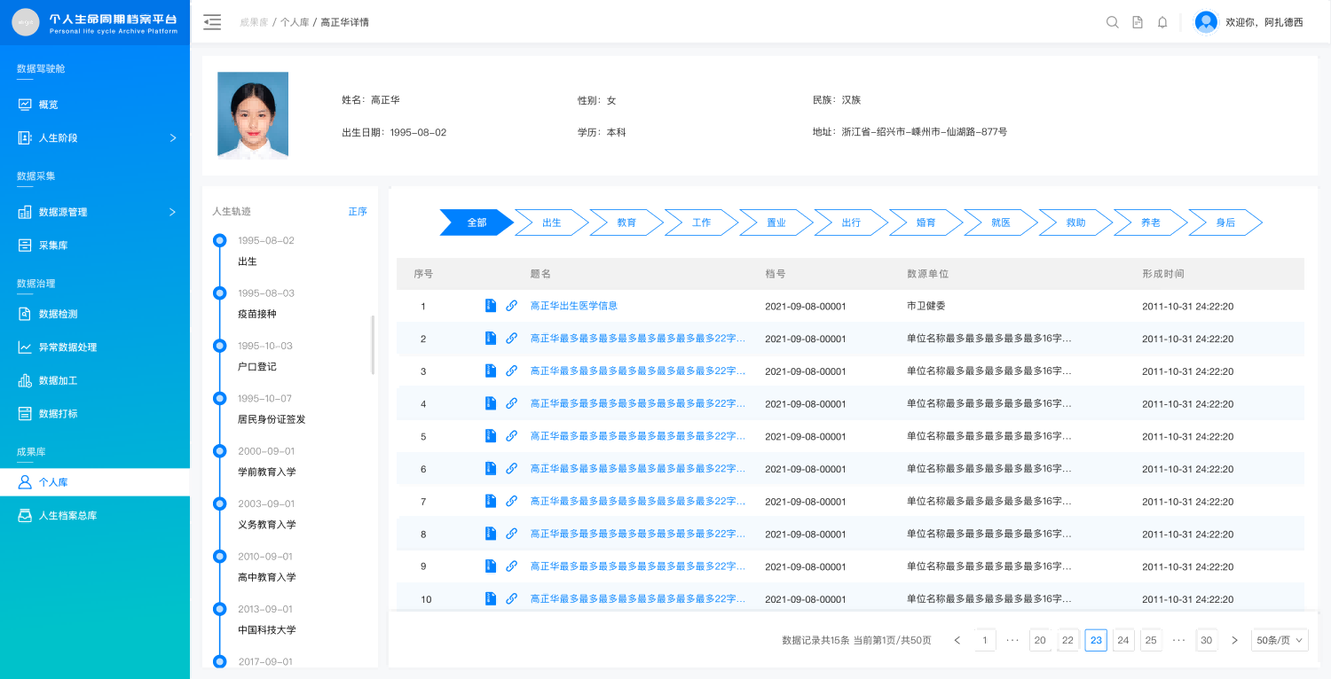
Task: Click 学前教育入学 timeline entry
Action: coord(267,472)
